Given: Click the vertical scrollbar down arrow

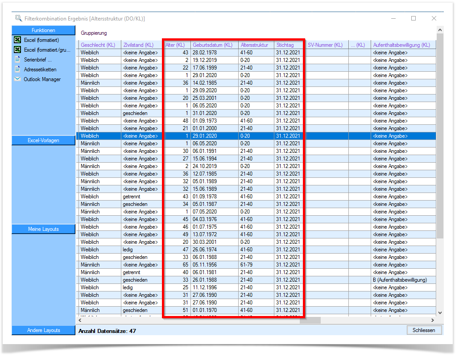Looking at the screenshot, I should pos(440,313).
